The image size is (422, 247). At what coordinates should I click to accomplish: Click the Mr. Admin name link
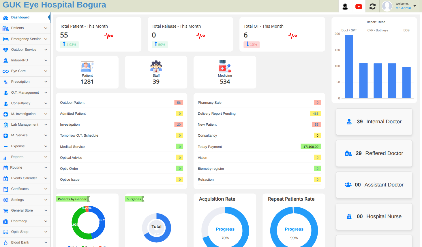point(403,8)
